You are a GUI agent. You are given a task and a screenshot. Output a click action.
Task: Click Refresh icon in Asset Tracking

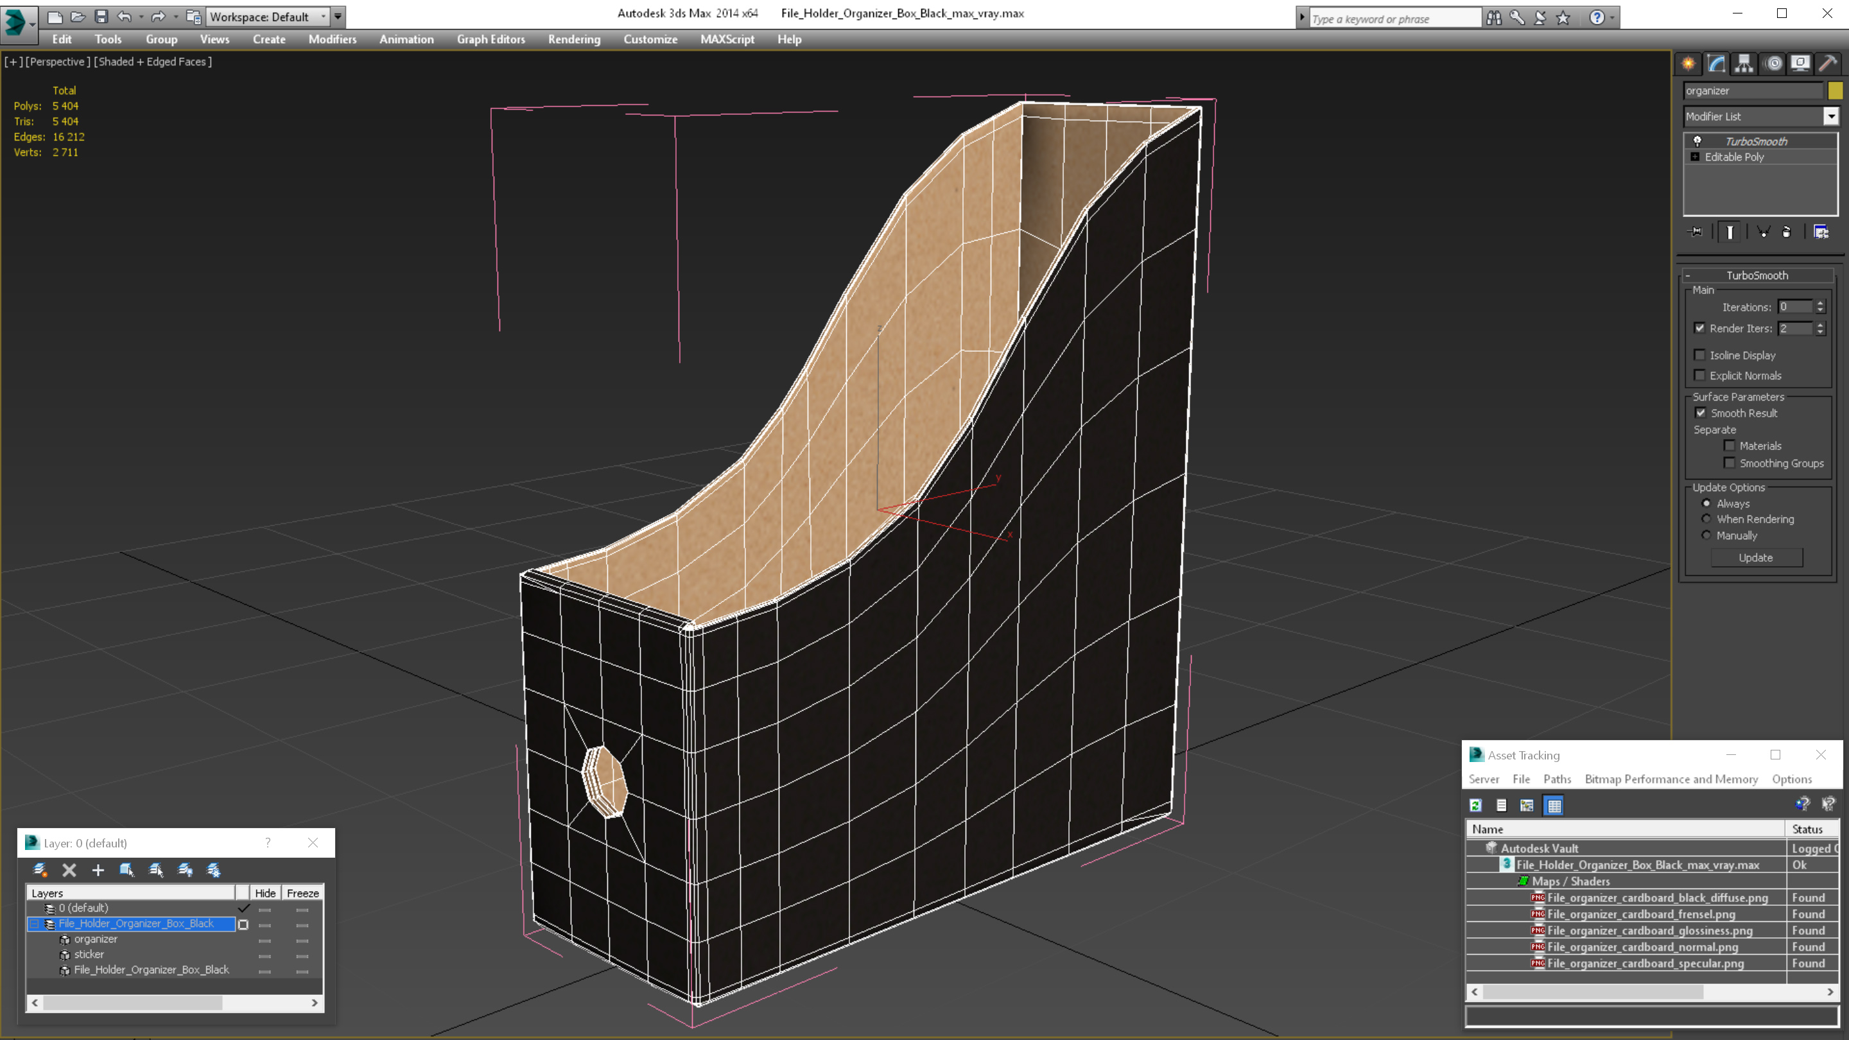point(1476,805)
